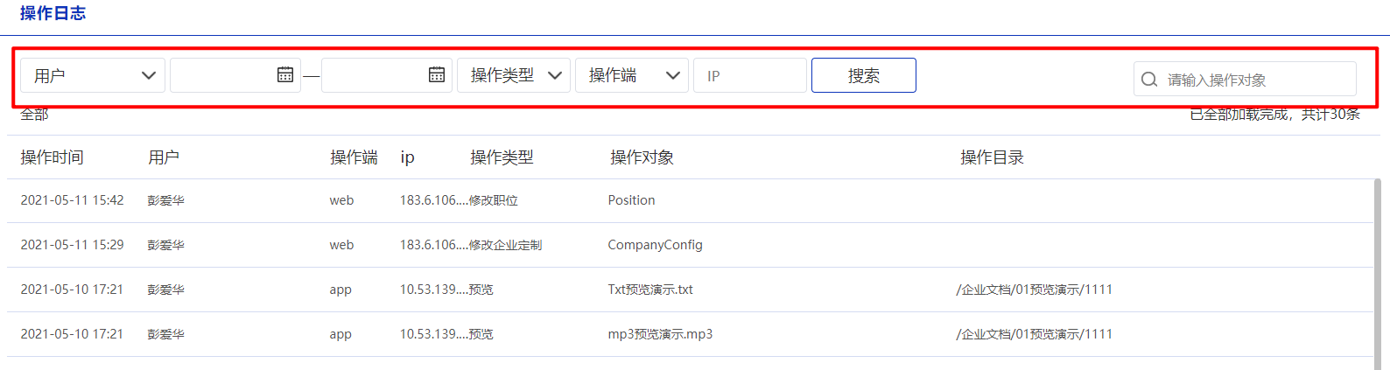
Task: Click the 操作对象 column header
Action: pyautogui.click(x=642, y=157)
